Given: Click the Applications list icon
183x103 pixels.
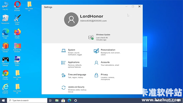Looking at the screenshot, I should [x=63, y=63].
